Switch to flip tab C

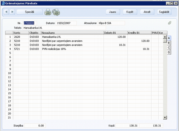(169, 48)
